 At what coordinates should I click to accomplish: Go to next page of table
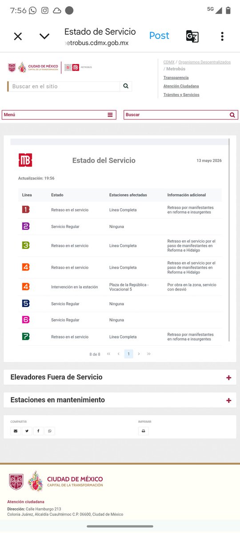pyautogui.click(x=139, y=354)
